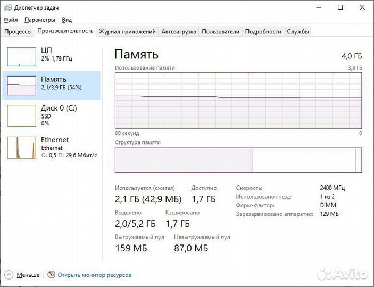Click the DIMM form-factor value
Screen dimensions: 374x287
coord(328,205)
